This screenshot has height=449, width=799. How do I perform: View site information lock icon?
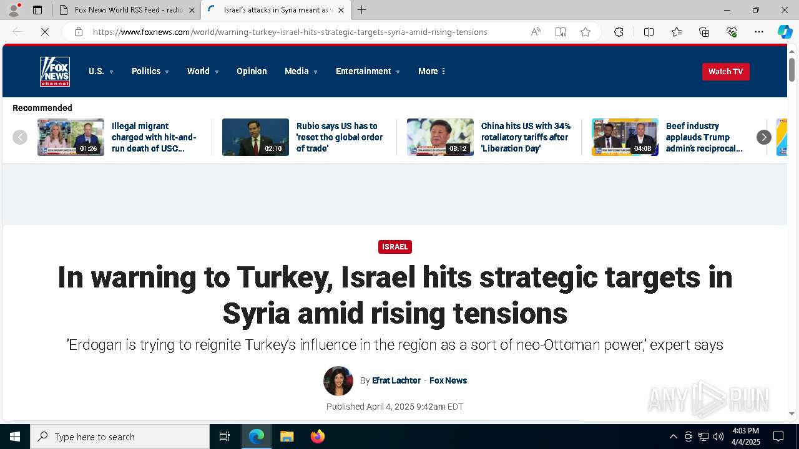[79, 32]
